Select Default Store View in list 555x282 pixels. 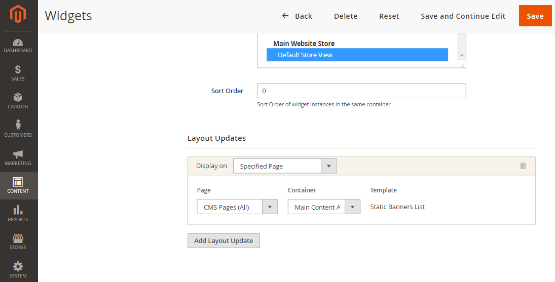[357, 55]
